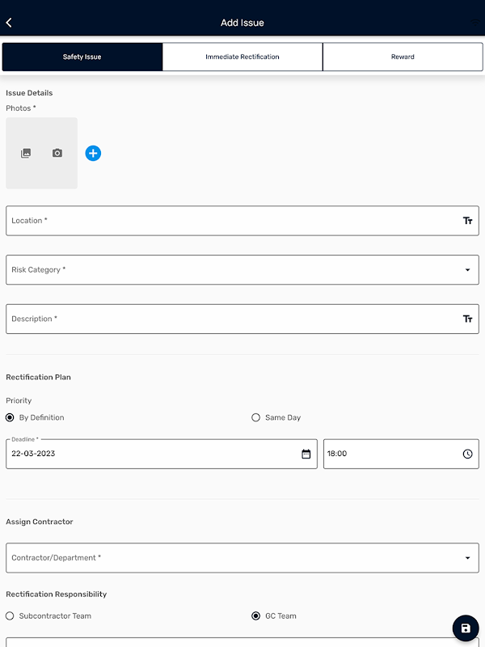Switch to the Reward tab
The image size is (485, 647).
click(x=403, y=57)
